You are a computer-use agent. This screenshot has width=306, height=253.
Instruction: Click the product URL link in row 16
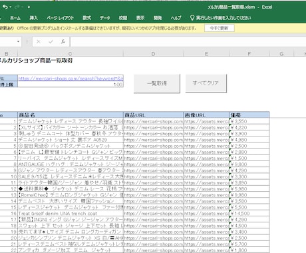click(154, 214)
